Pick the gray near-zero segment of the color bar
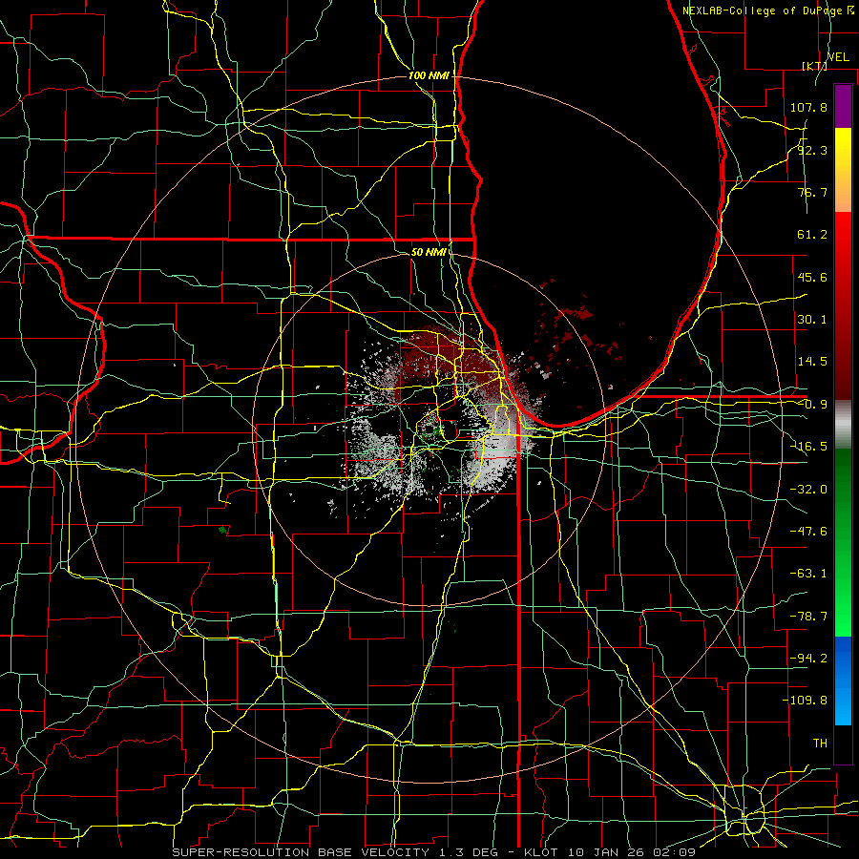The height and width of the screenshot is (859, 859). pyautogui.click(x=843, y=424)
